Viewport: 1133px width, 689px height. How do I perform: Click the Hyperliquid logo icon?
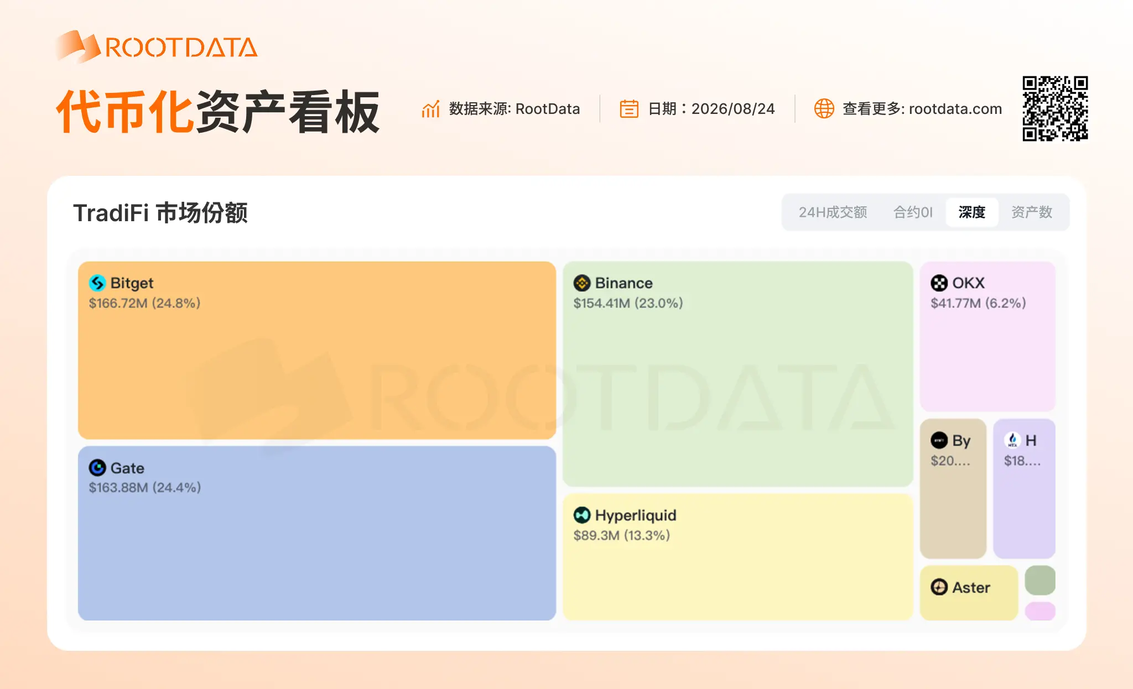click(582, 515)
